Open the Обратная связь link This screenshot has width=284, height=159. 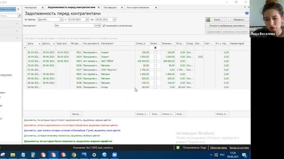218,148
